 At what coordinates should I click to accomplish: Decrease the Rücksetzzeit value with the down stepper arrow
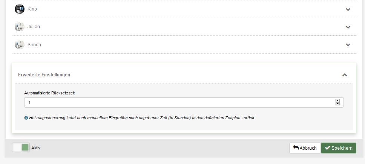[x=338, y=103]
